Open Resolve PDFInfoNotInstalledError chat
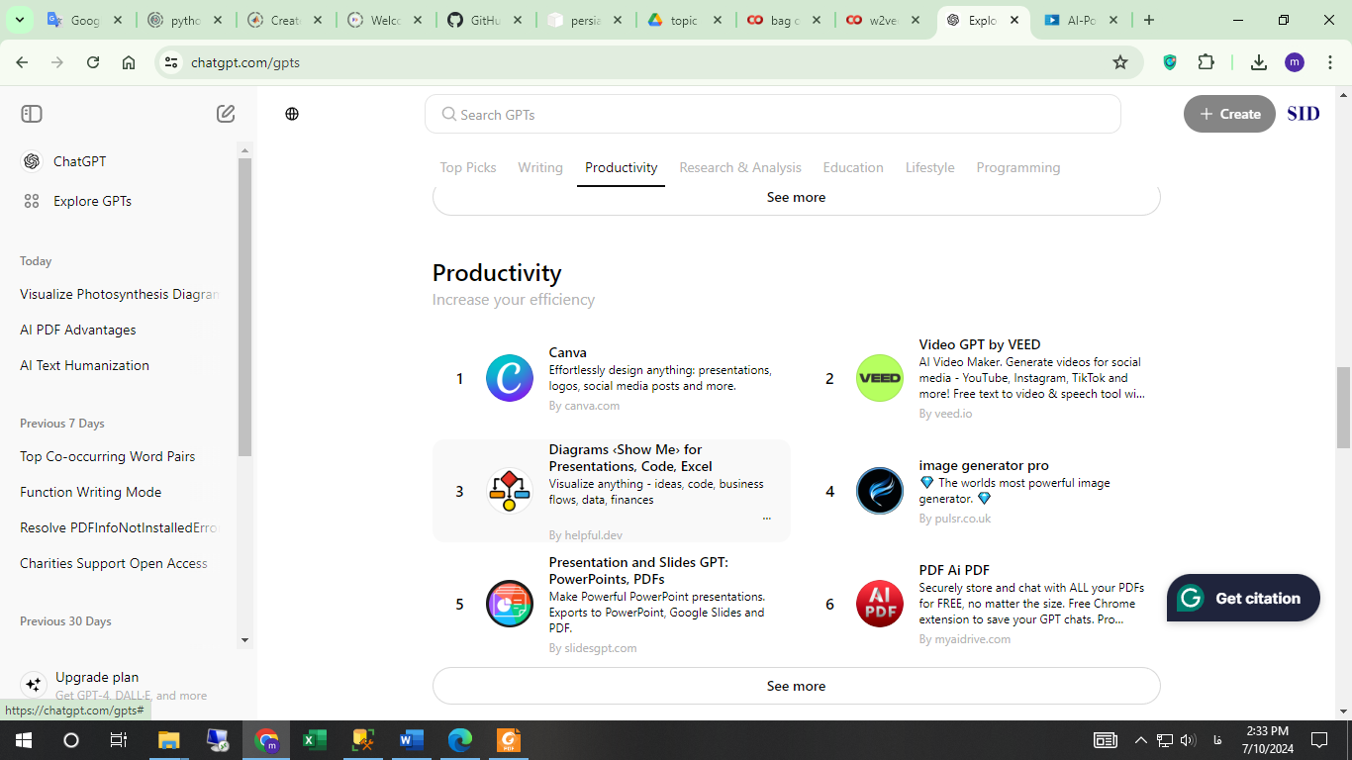Image resolution: width=1352 pixels, height=760 pixels. 119,527
